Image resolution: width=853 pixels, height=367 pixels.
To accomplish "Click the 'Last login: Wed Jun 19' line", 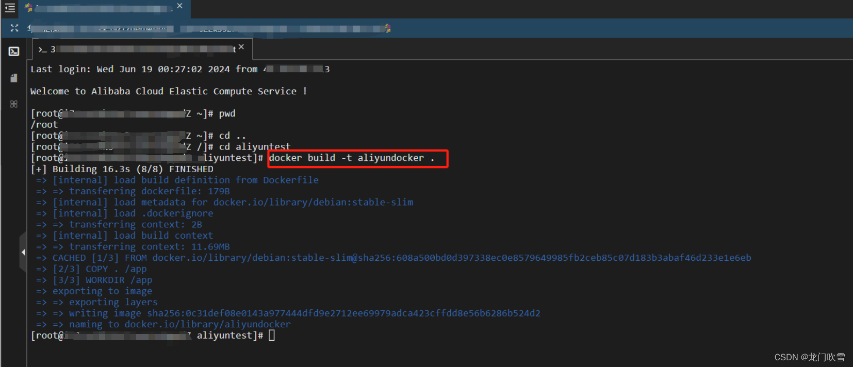I will point(180,69).
